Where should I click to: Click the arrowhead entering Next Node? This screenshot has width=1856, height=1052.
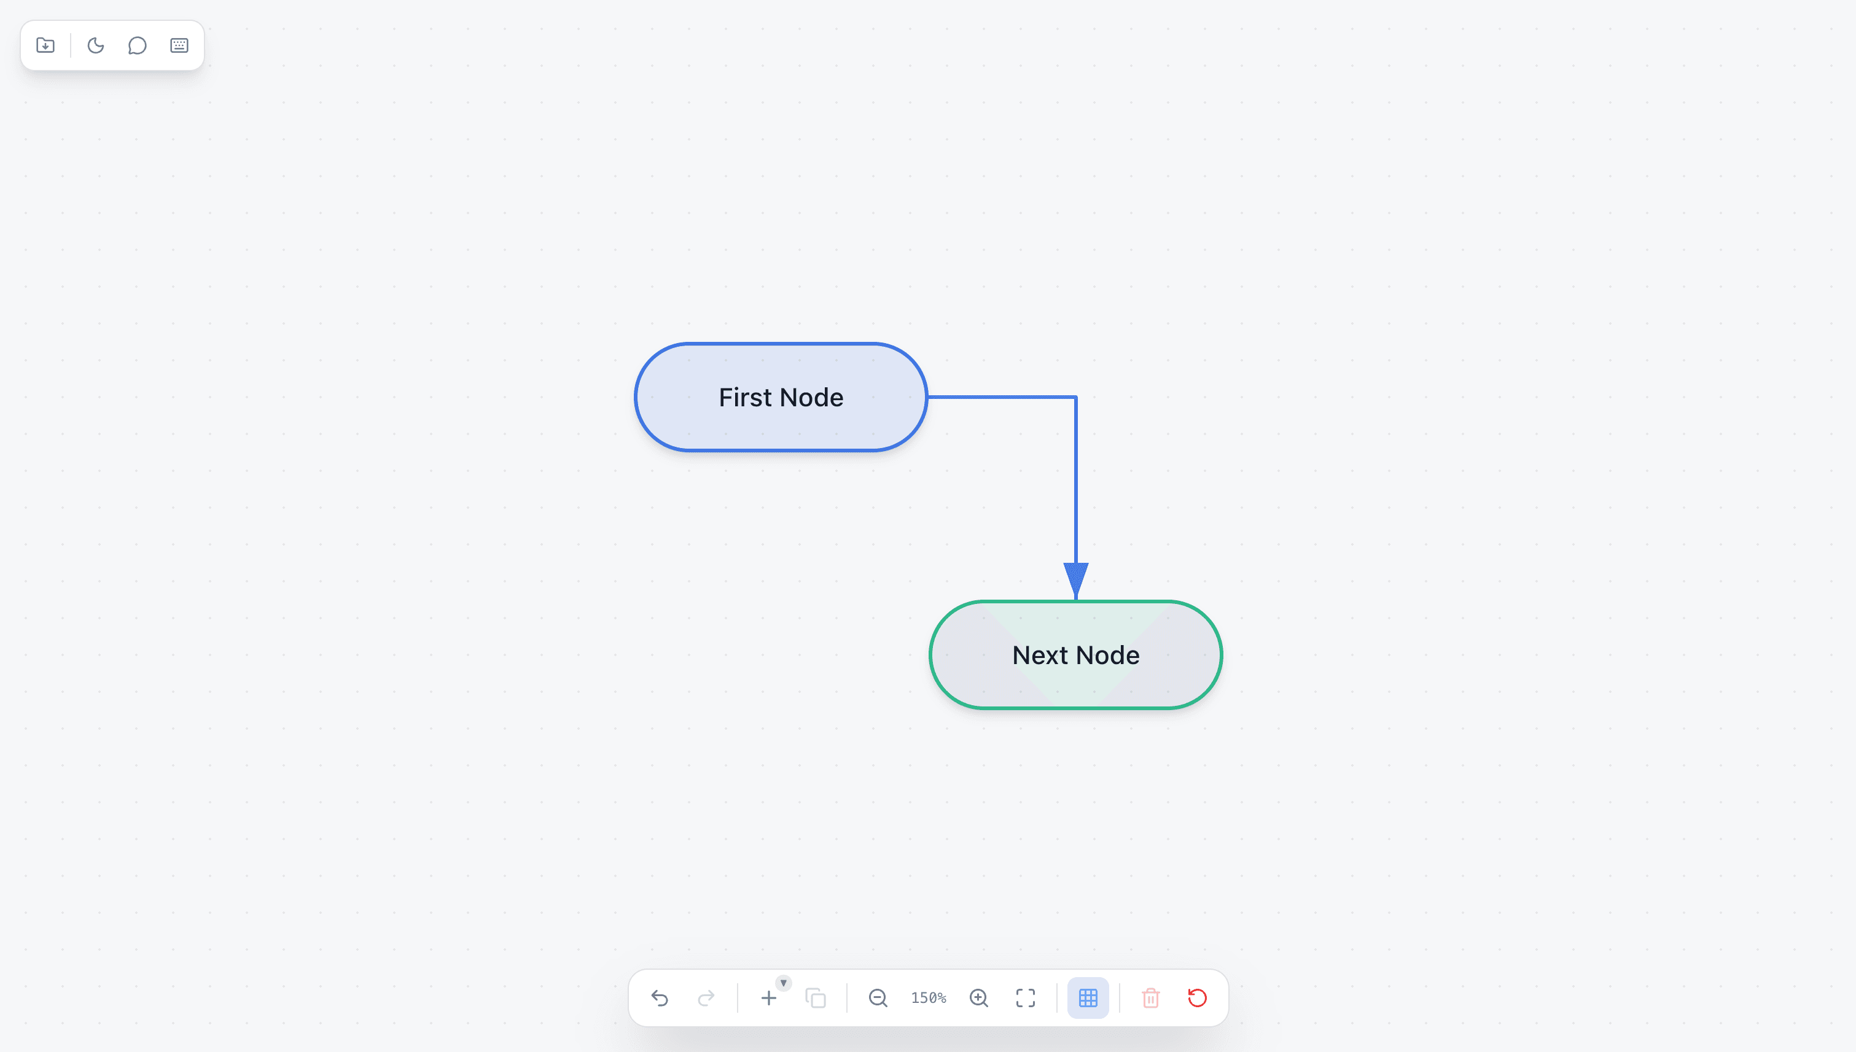pos(1076,580)
